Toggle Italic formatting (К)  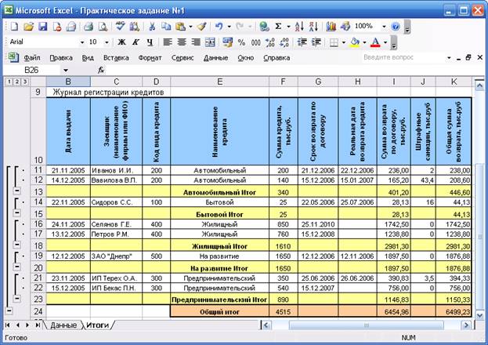pos(136,42)
